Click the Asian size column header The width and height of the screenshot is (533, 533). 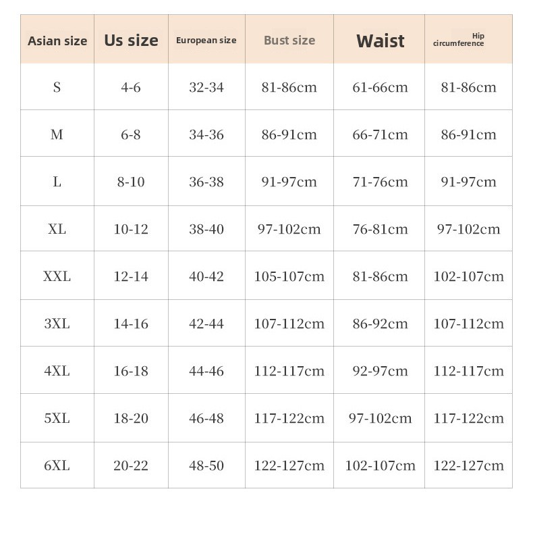[x=57, y=41]
